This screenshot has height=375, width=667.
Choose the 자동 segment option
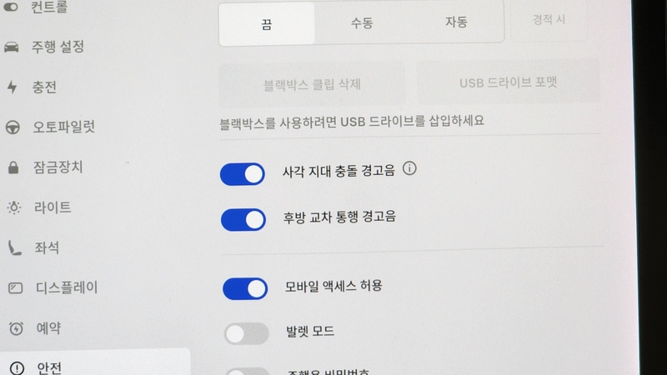456,22
